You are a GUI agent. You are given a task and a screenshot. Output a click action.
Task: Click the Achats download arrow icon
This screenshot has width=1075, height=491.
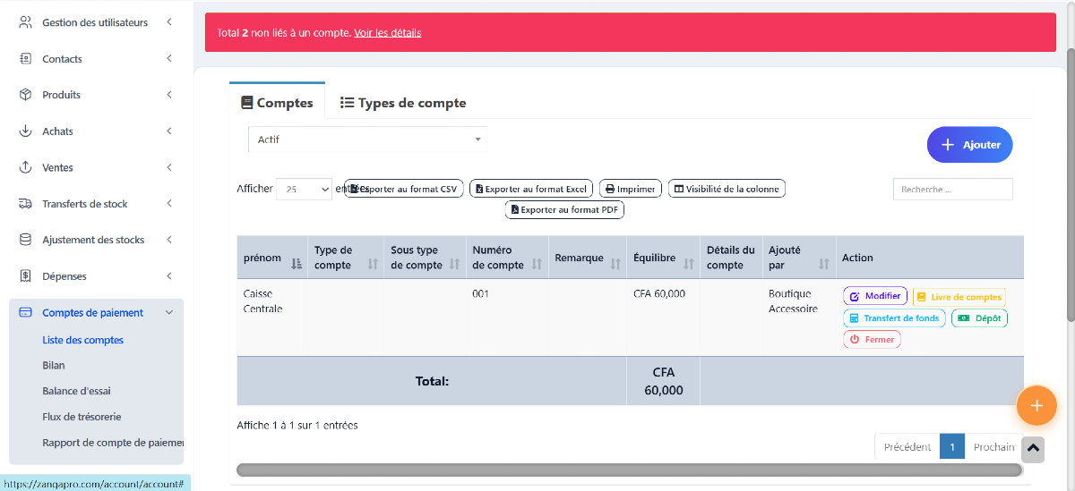[x=26, y=131]
